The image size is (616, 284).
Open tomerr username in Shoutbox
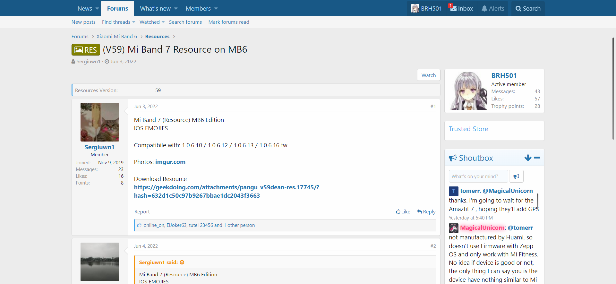(470, 191)
